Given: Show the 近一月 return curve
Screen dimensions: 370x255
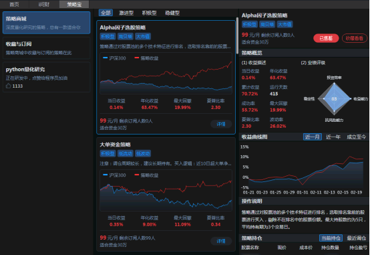Looking at the screenshot, I should (x=312, y=137).
